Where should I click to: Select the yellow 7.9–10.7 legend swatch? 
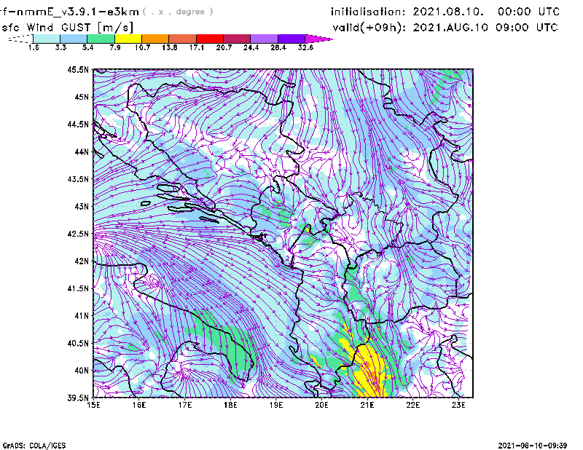pos(128,39)
